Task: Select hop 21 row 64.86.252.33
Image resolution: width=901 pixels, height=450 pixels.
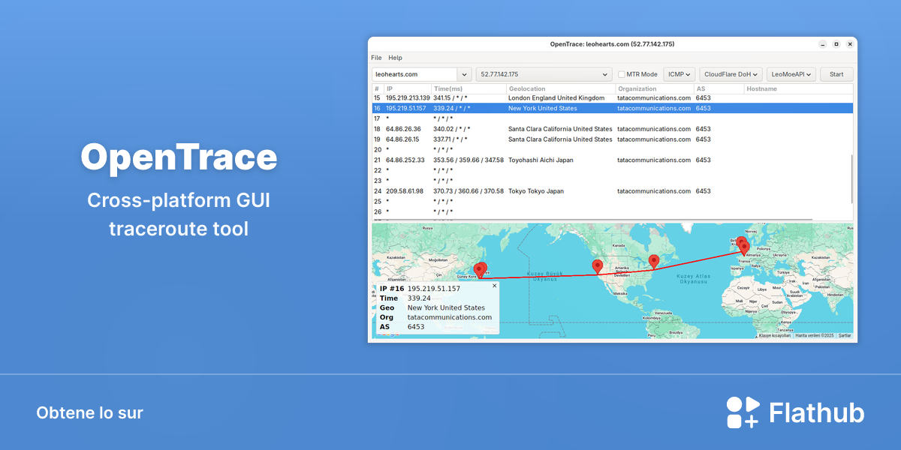Action: coord(612,160)
